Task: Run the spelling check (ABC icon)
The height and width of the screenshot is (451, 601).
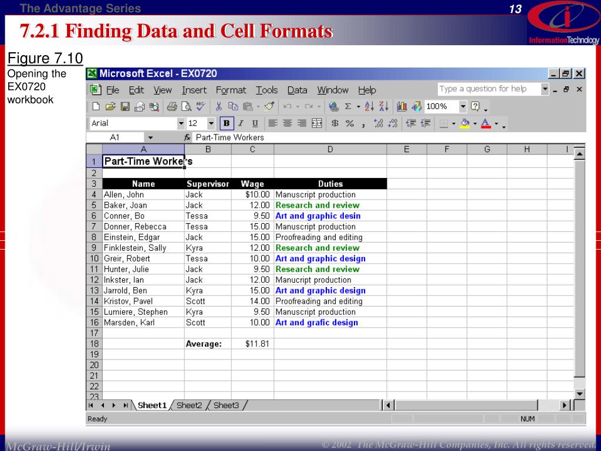Action: pos(201,106)
